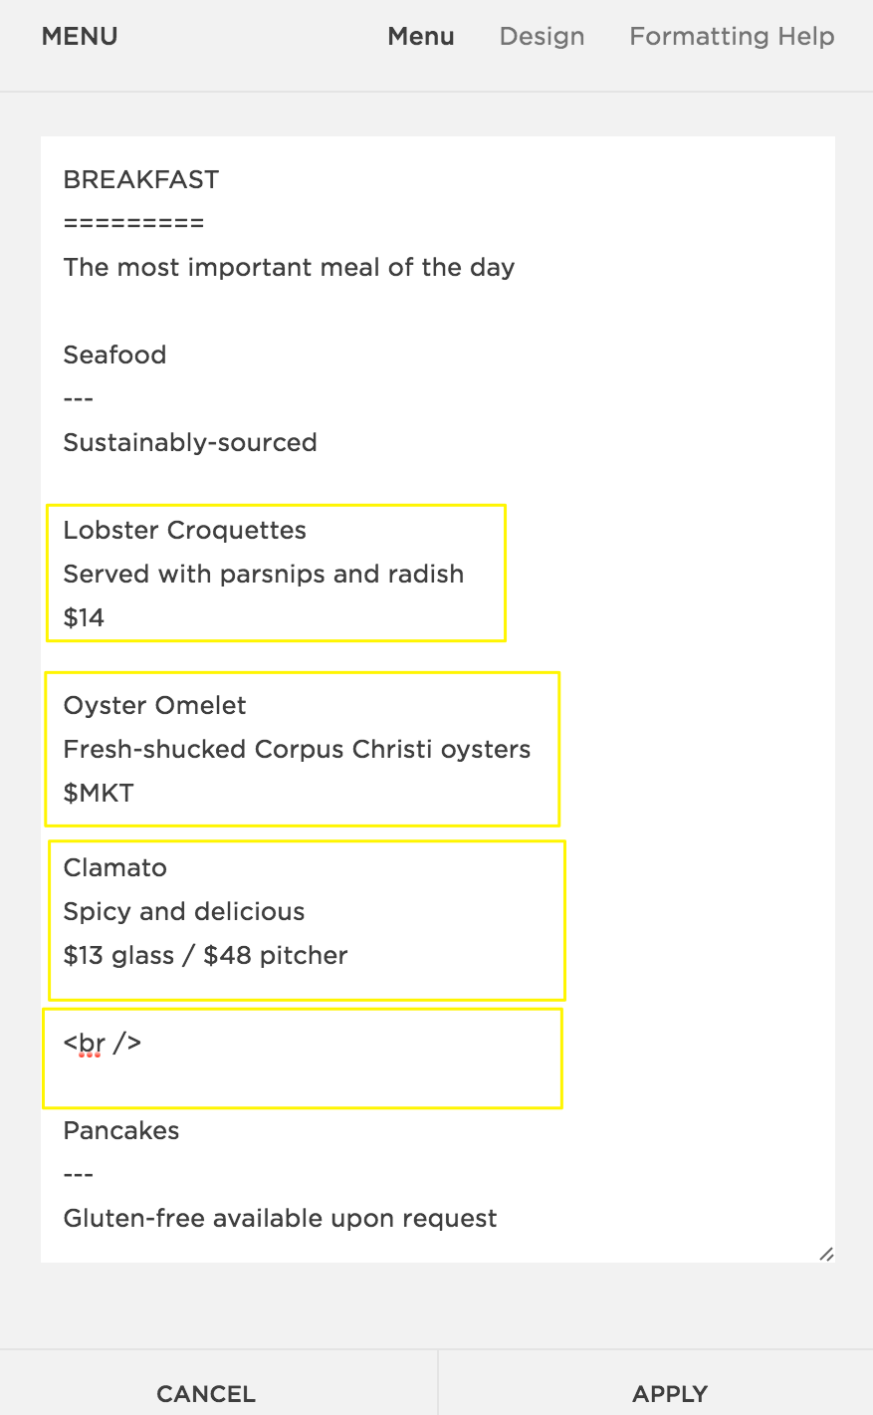873x1415 pixels.
Task: Click the APPLY button
Action: (670, 1393)
